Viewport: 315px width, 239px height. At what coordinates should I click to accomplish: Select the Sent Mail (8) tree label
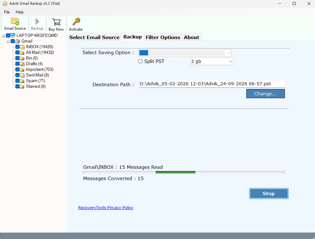38,75
